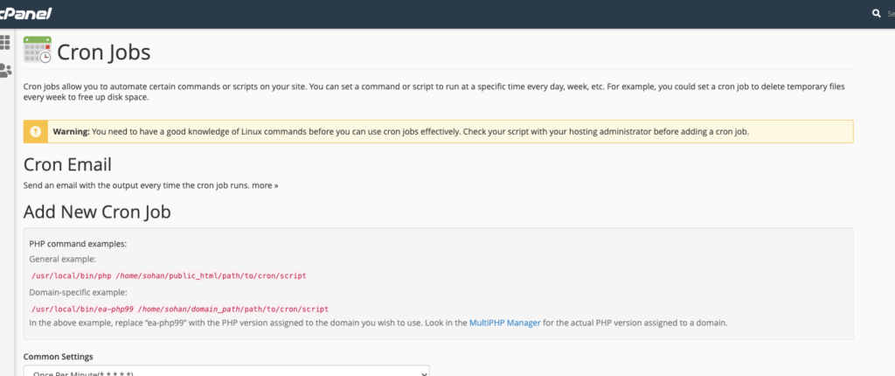Click the cPanel logo

click(x=25, y=13)
